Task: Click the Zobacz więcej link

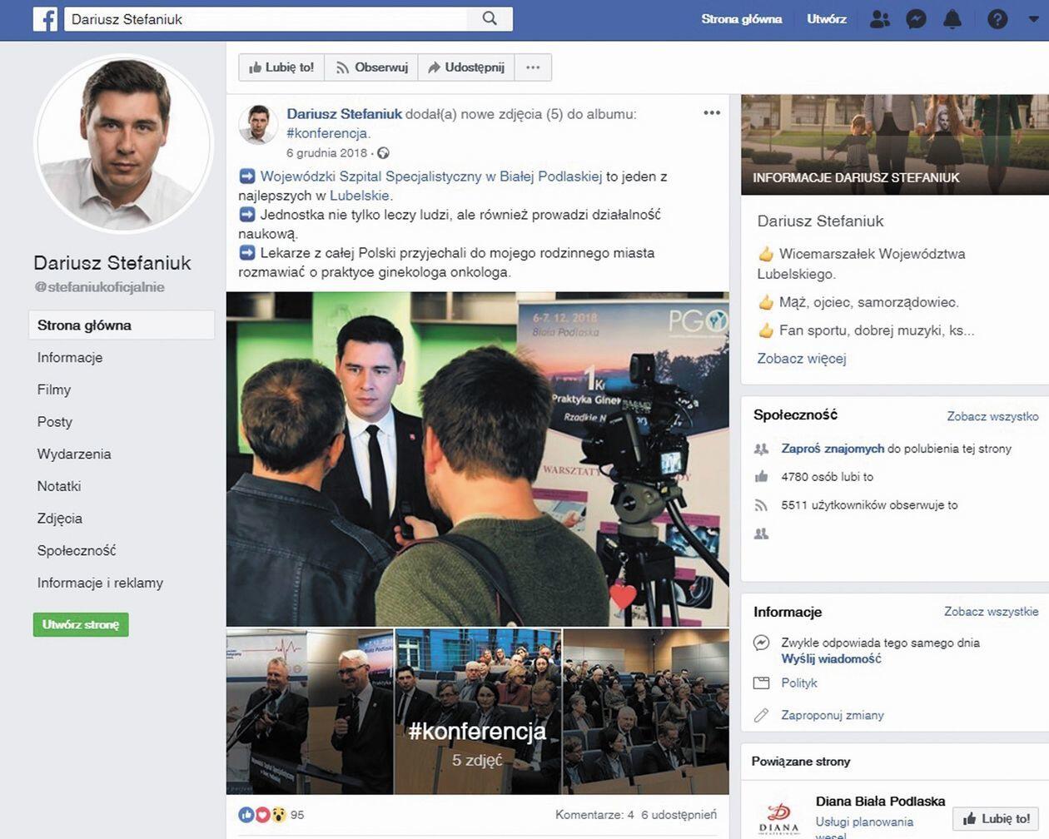Action: (x=801, y=359)
